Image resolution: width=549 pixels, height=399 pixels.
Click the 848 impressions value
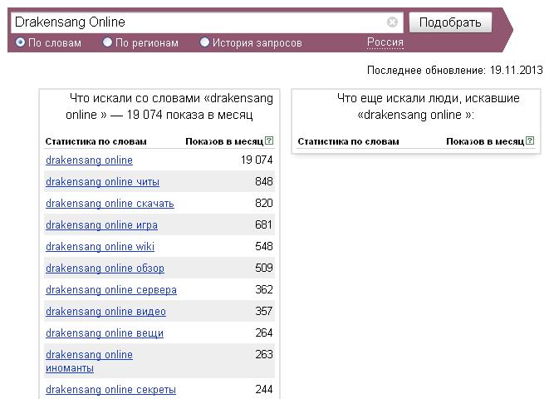tap(264, 181)
